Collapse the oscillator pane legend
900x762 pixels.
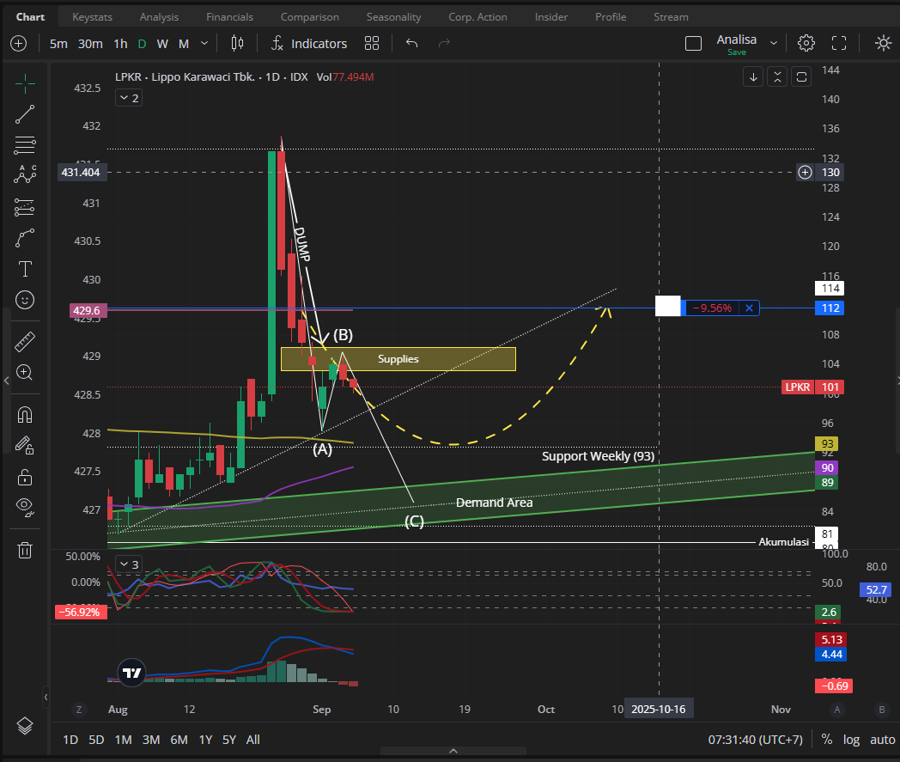point(129,564)
